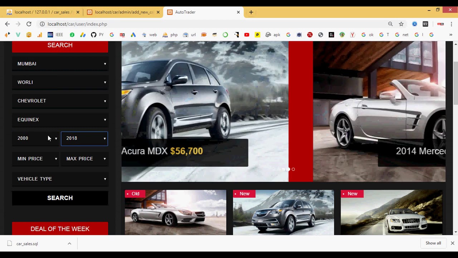Open the VEHICLE TYPE dropdown
The height and width of the screenshot is (258, 458).
coord(60,179)
